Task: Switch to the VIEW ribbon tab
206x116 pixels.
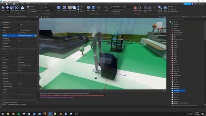Action: coord(39,4)
